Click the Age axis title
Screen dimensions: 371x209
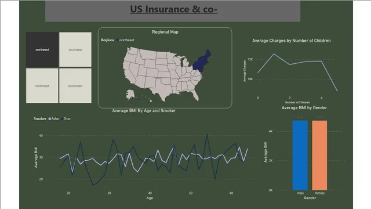click(150, 198)
